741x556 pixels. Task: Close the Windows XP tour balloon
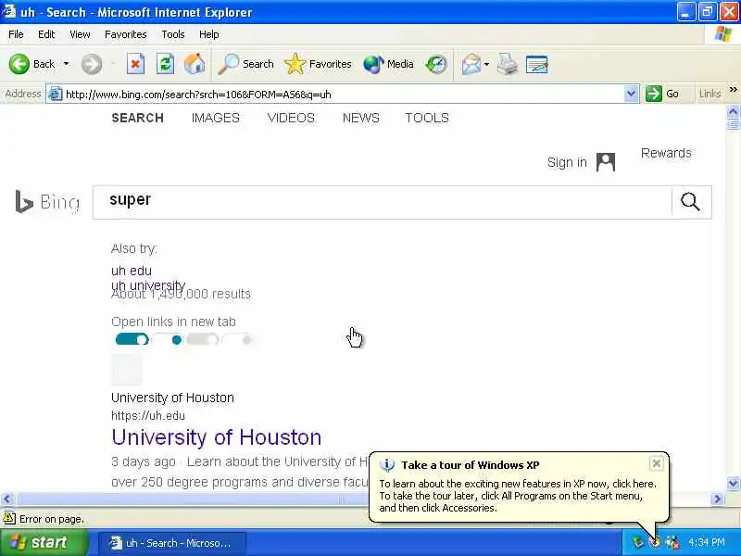point(657,463)
